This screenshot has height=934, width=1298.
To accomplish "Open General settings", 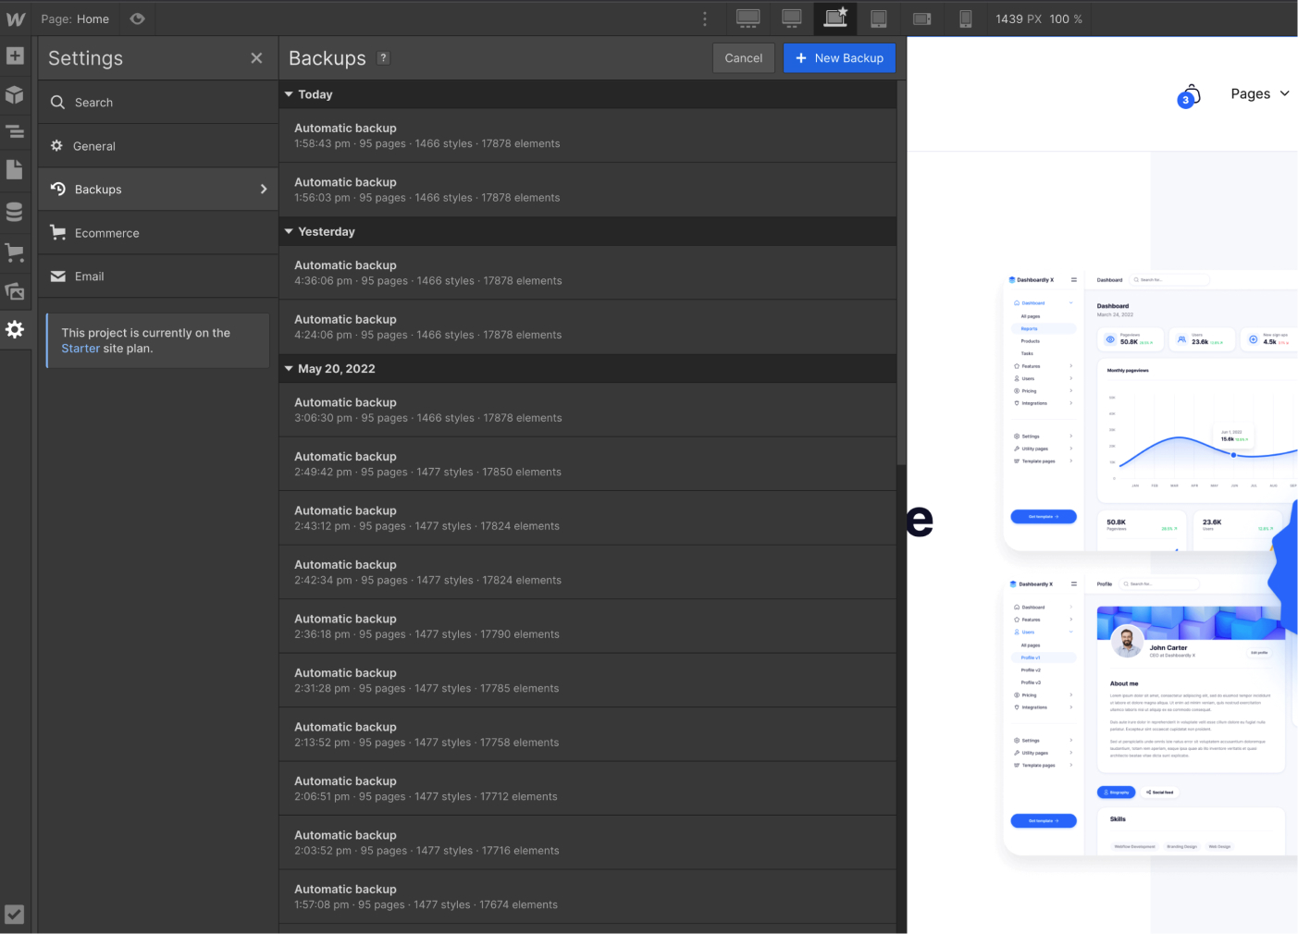I will point(158,146).
